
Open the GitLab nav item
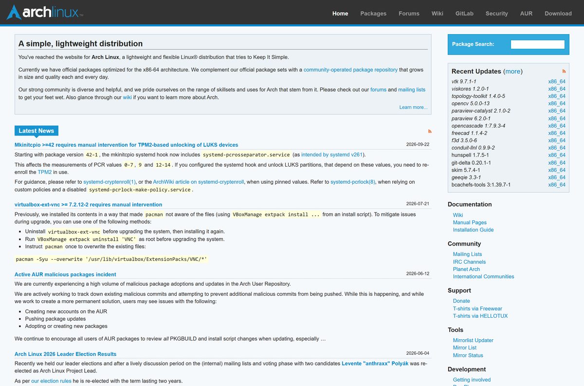pos(464,13)
